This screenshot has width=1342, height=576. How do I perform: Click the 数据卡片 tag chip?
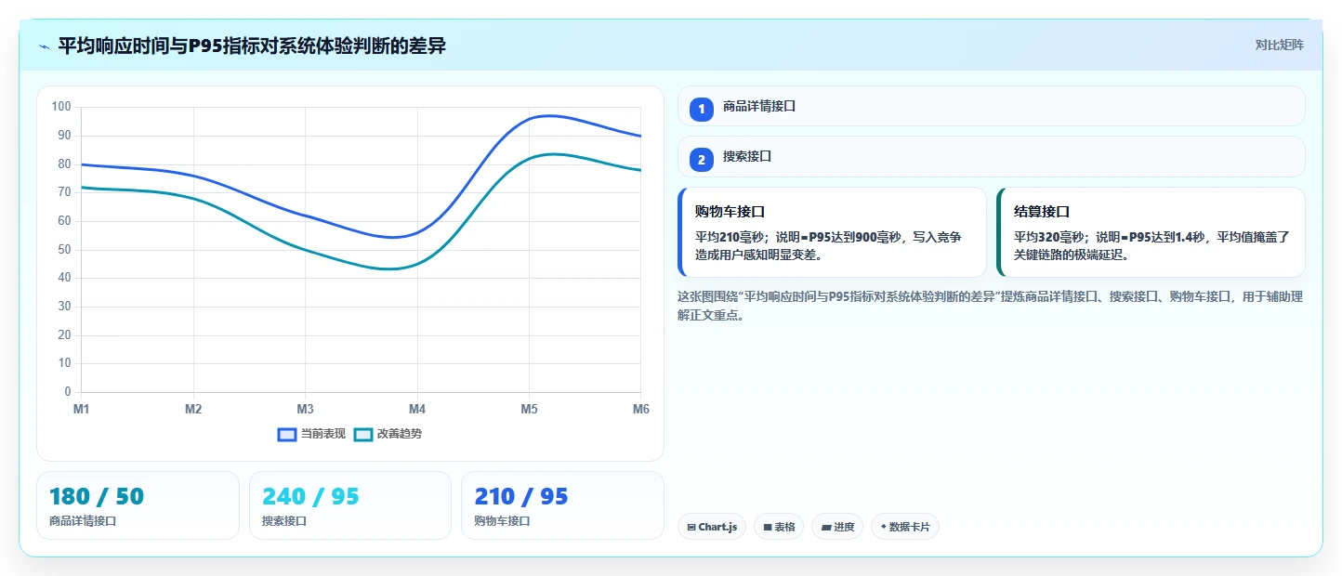[905, 527]
